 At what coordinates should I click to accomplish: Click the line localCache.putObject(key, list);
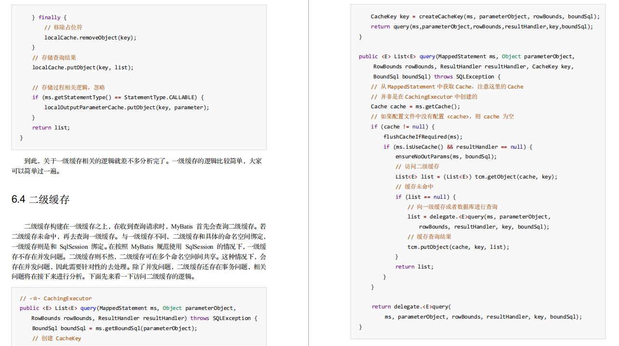click(83, 67)
